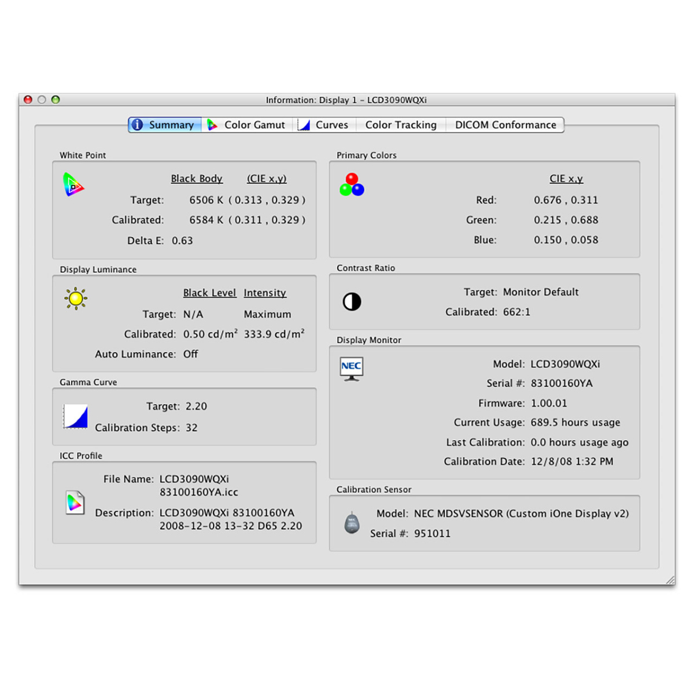Click the green zoom window button
This screenshot has width=694, height=694.
tap(56, 99)
